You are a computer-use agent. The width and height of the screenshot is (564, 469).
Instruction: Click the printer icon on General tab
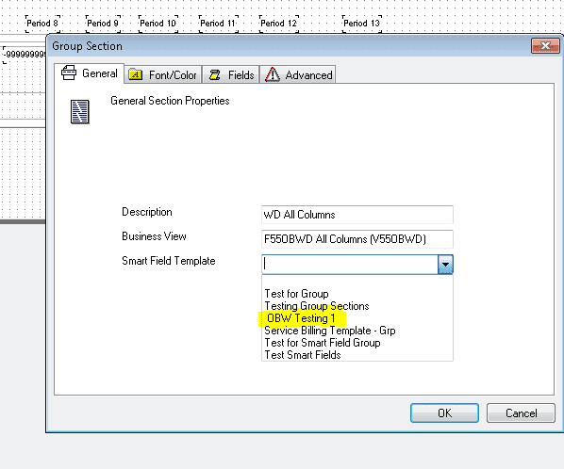click(x=69, y=73)
